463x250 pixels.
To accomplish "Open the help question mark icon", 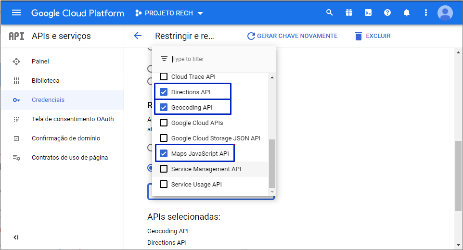I will 387,13.
